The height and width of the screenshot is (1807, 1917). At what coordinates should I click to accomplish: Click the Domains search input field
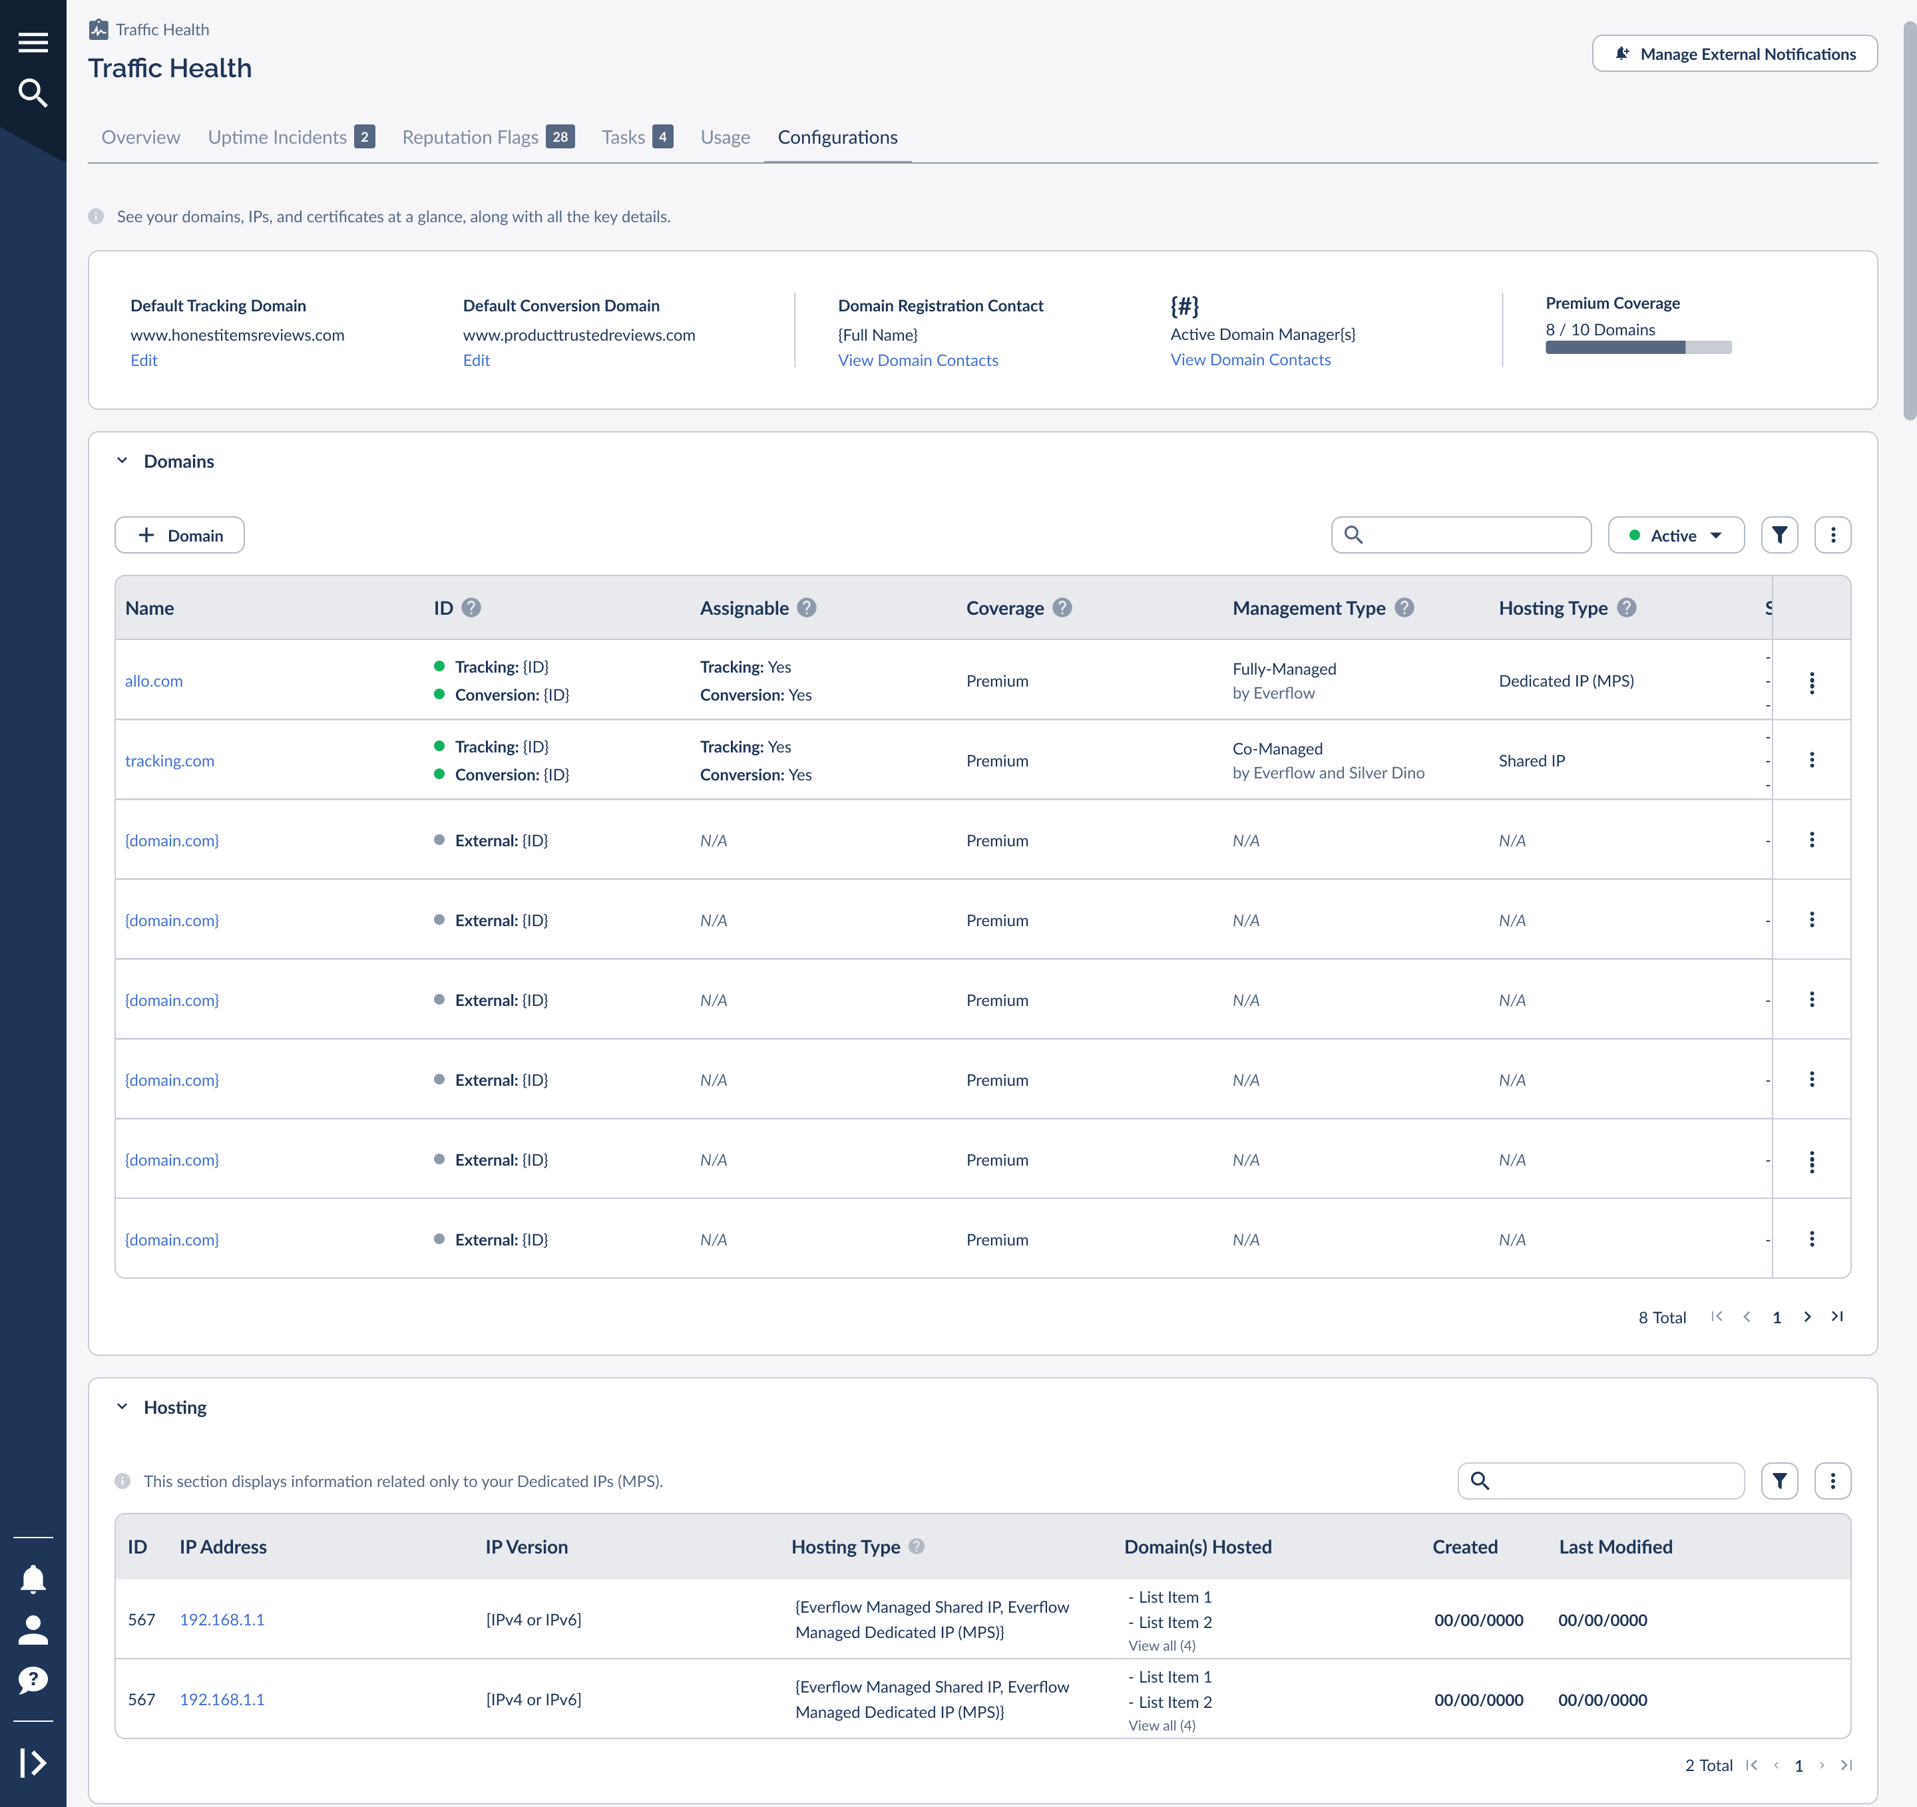[x=1461, y=535]
